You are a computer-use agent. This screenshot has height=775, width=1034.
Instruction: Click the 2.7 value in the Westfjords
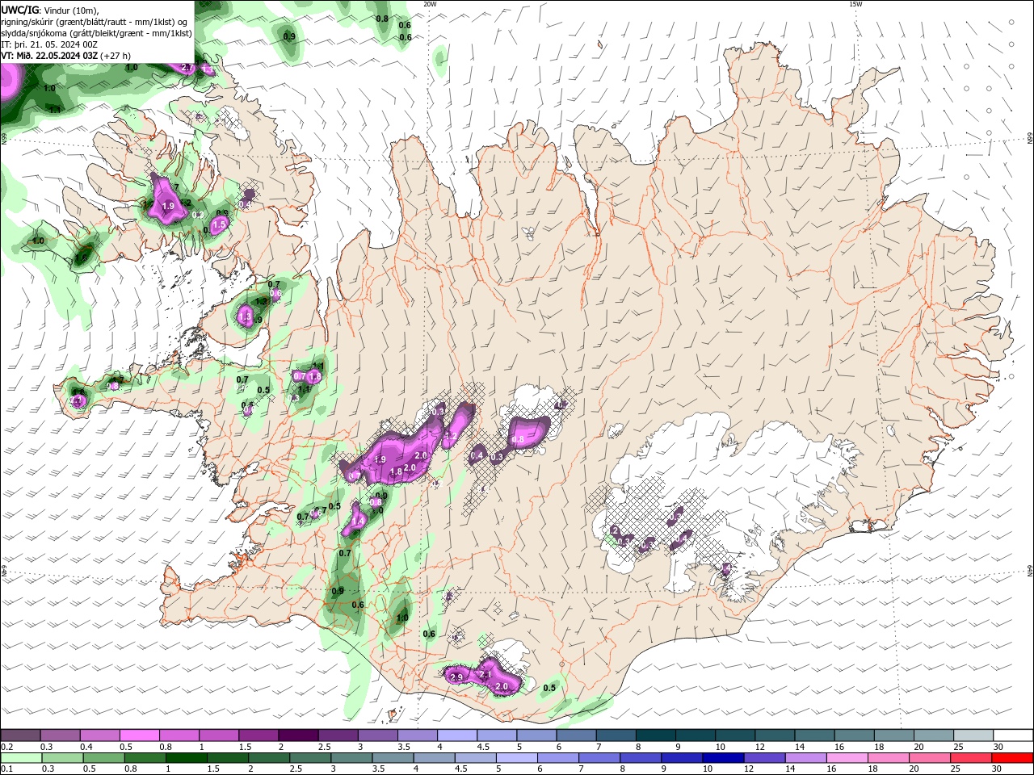click(x=188, y=68)
